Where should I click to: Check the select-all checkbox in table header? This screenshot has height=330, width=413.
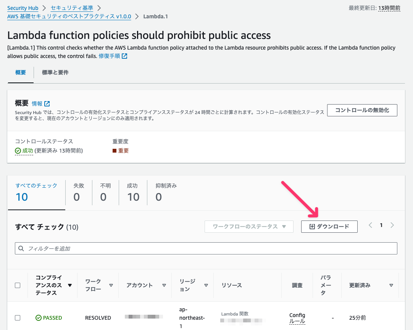(17, 285)
